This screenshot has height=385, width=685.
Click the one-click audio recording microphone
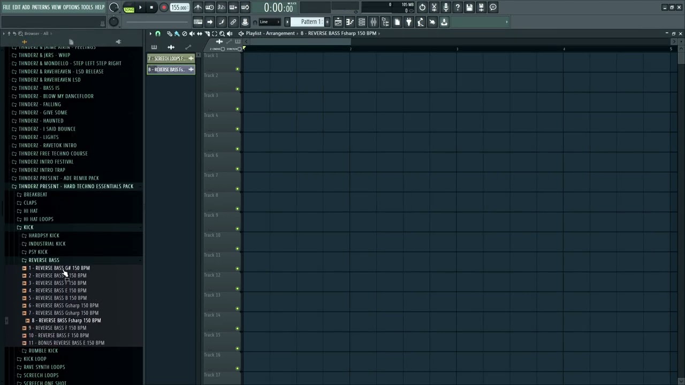tap(446, 7)
